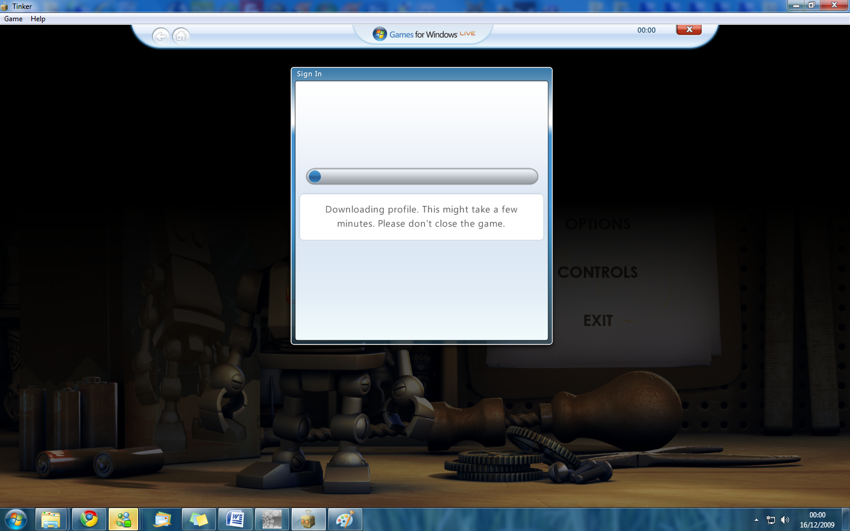Screen dimensions: 850x531
Task: Click the Games for Windows LIVE back arrow
Action: pyautogui.click(x=161, y=36)
